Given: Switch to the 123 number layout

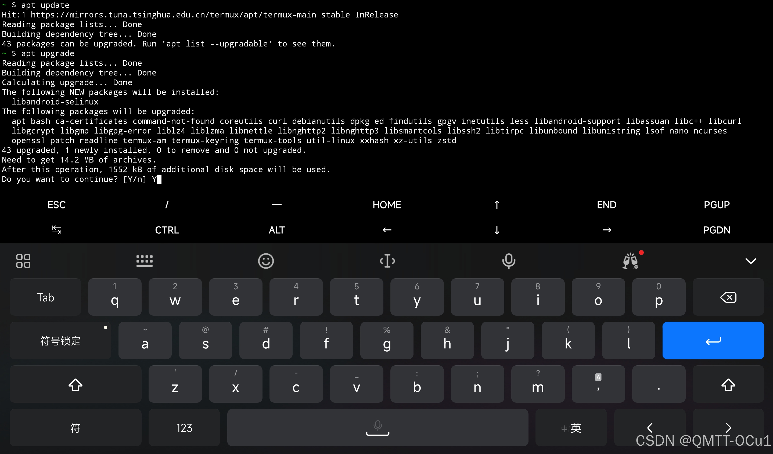Looking at the screenshot, I should pyautogui.click(x=184, y=428).
